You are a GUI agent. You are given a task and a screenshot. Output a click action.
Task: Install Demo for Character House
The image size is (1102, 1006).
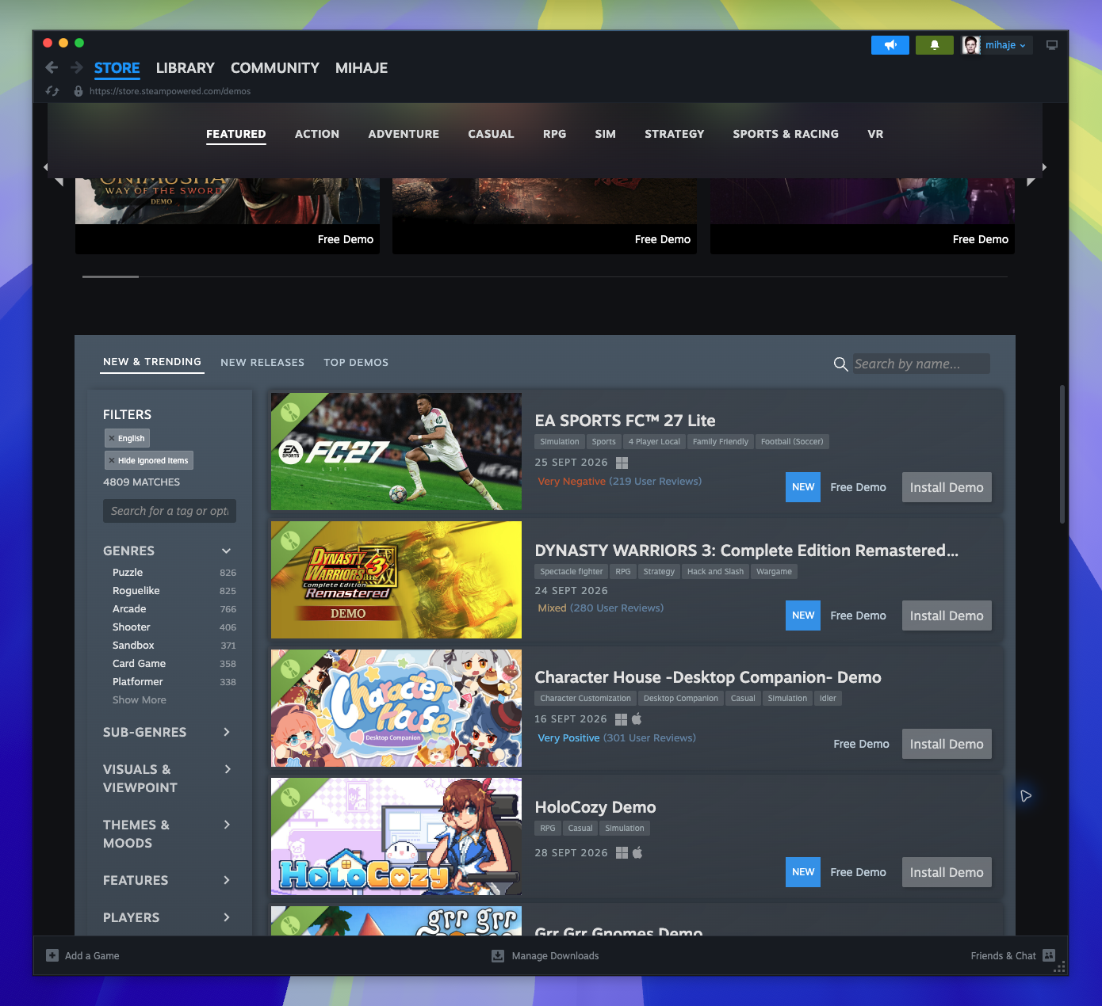947,744
